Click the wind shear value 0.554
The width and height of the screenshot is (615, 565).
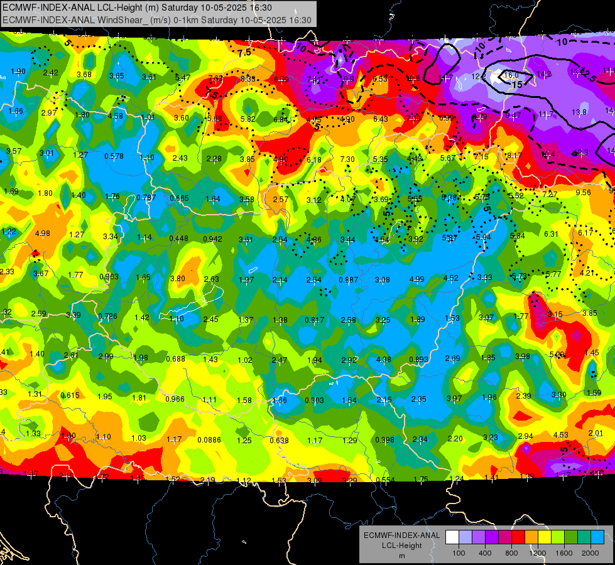click(x=385, y=480)
